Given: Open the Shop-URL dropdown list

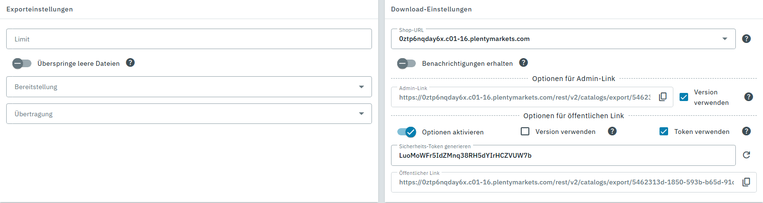Looking at the screenshot, I should tap(724, 39).
